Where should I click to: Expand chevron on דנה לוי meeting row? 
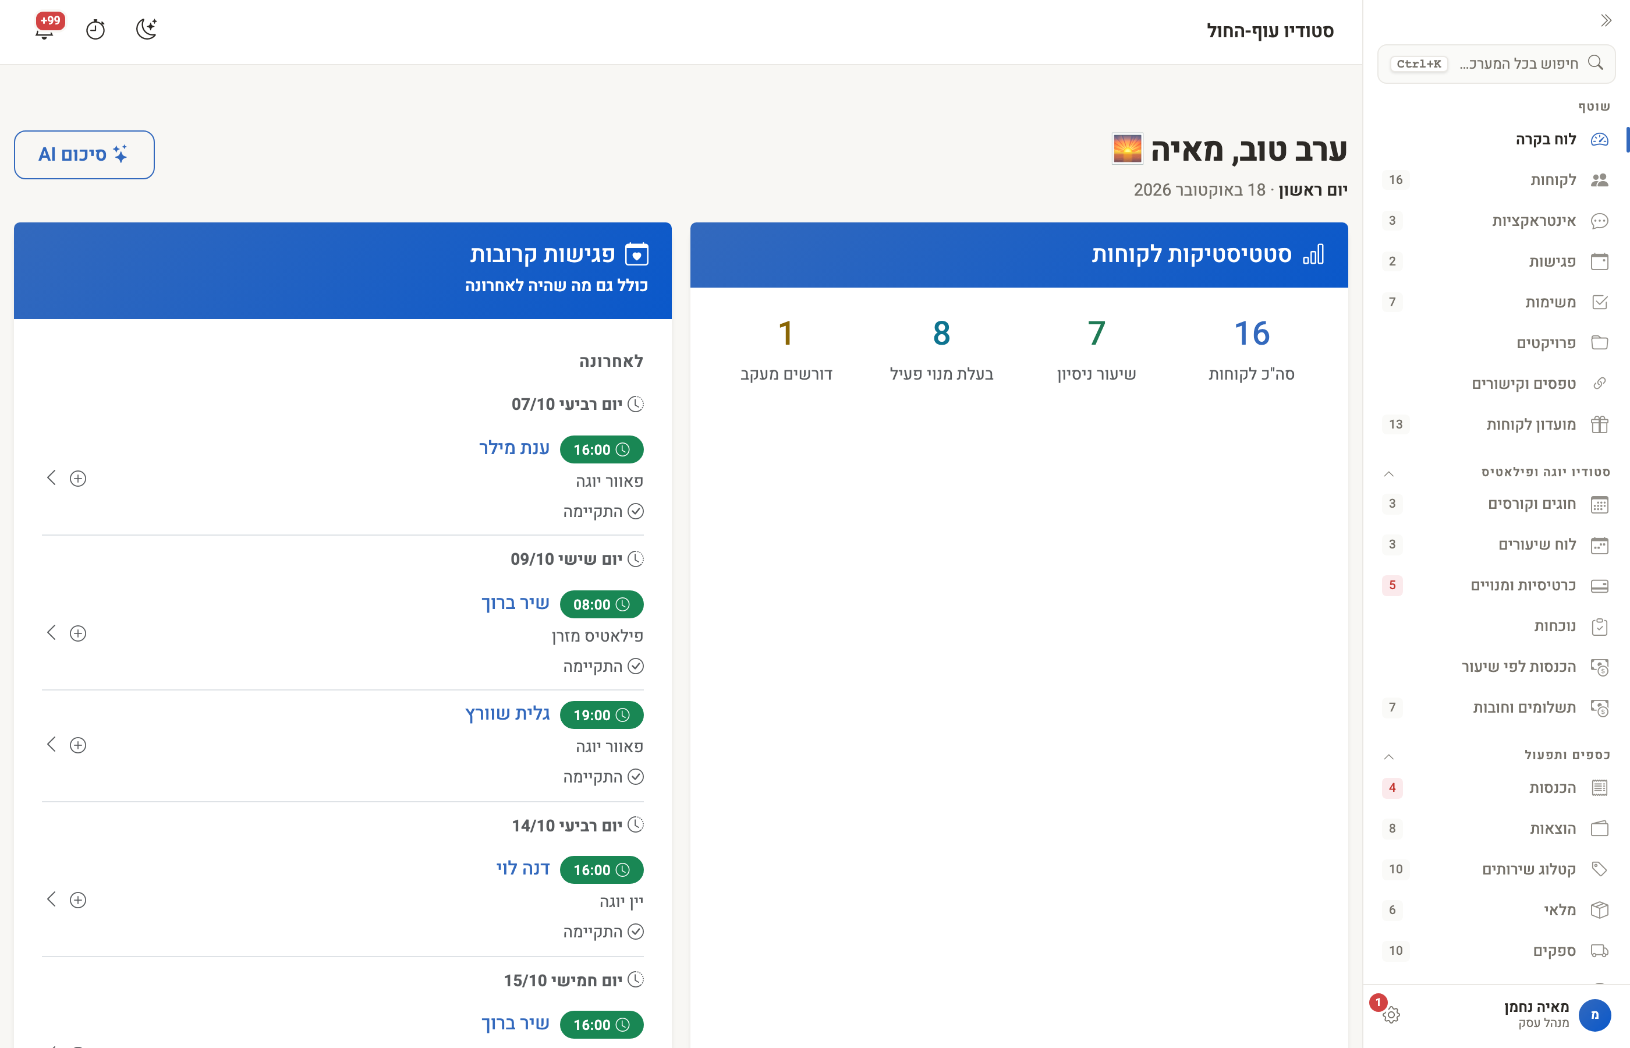pyautogui.click(x=52, y=899)
